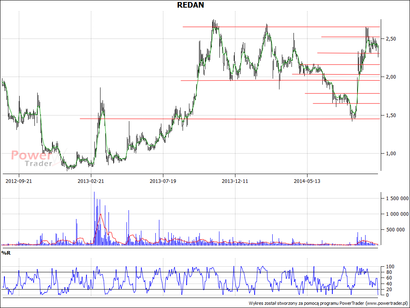The width and height of the screenshot is (410, 308).
Task: Click the 2013-12-11 date label
Action: coord(235,181)
